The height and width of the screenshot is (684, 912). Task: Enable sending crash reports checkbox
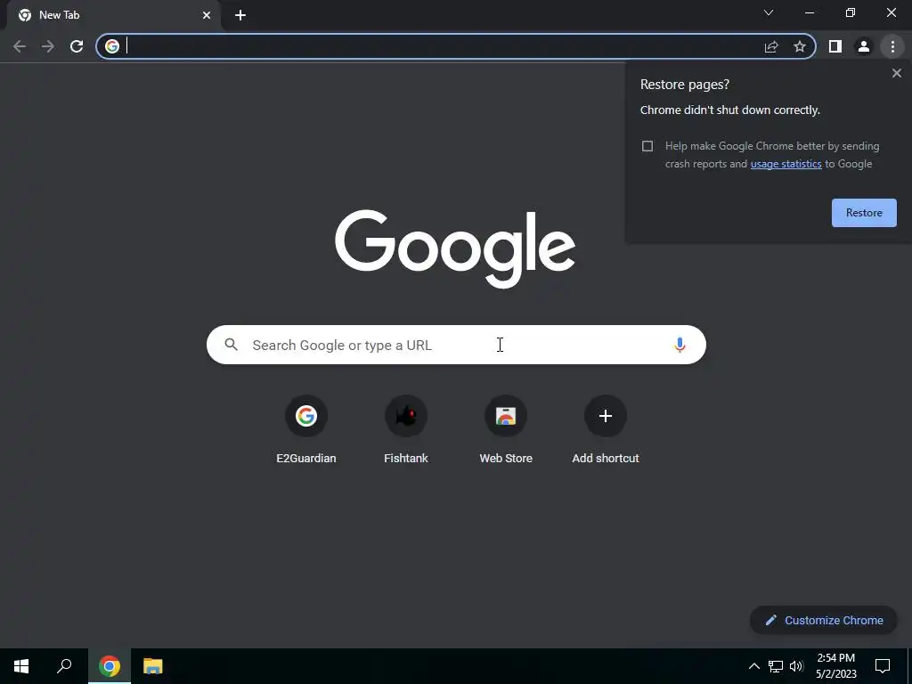pyautogui.click(x=647, y=146)
